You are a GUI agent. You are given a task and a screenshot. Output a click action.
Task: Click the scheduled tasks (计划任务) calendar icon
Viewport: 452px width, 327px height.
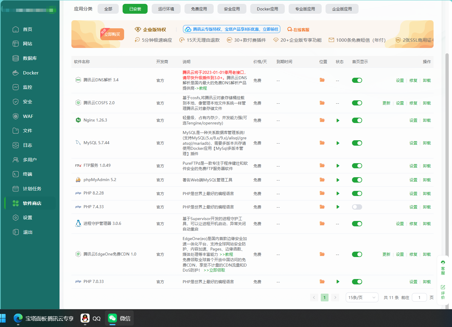click(16, 189)
